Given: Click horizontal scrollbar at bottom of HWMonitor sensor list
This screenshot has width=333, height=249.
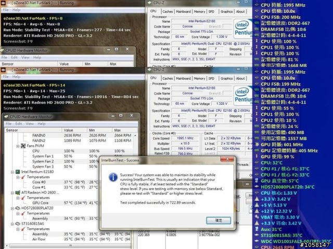Looking at the screenshot, I should 70,245.
